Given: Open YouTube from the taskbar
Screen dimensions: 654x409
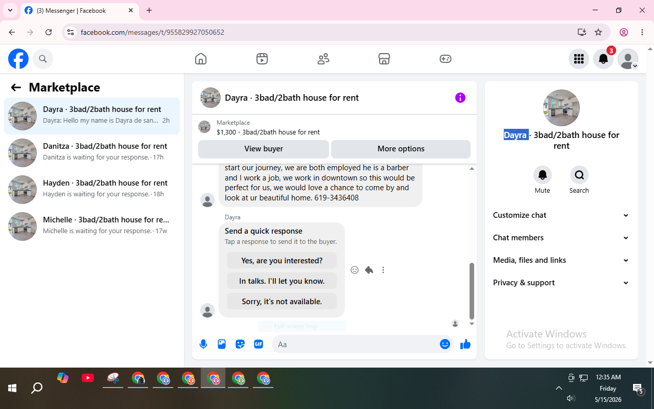Looking at the screenshot, I should point(88,378).
